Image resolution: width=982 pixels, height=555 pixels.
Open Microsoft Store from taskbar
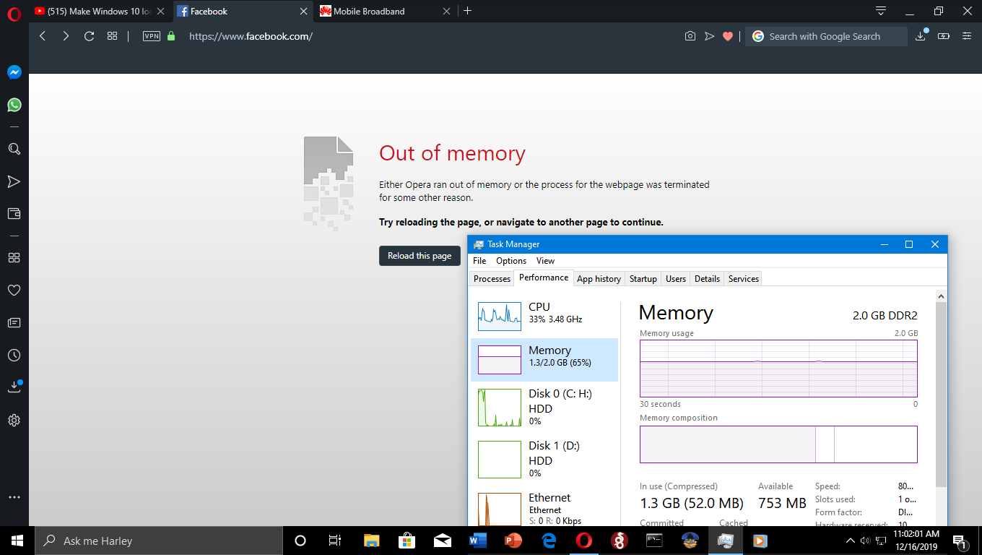tap(407, 541)
